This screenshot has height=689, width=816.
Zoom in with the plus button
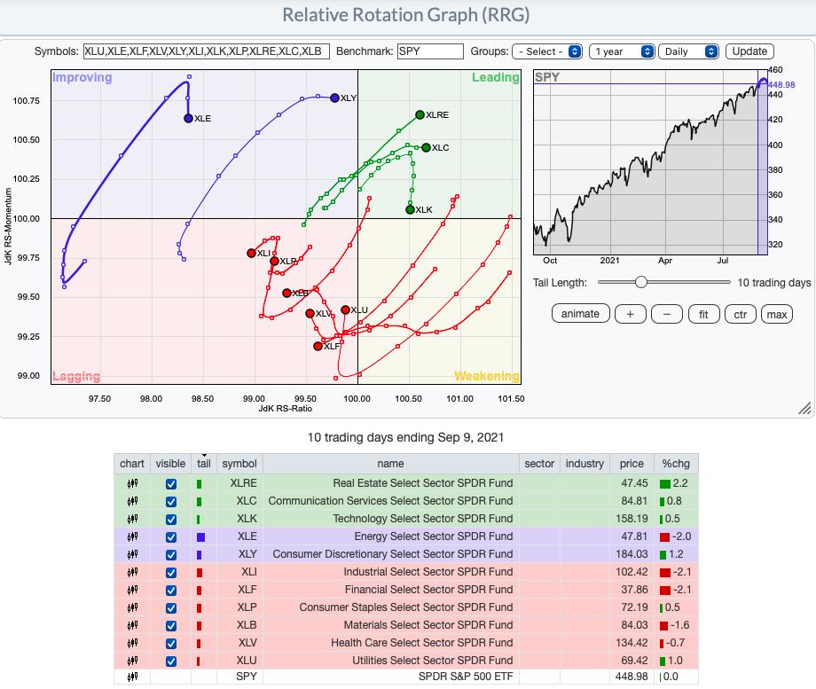click(x=631, y=314)
